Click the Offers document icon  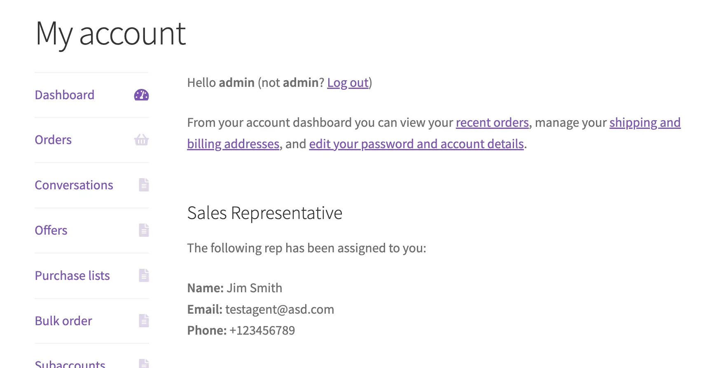pyautogui.click(x=144, y=231)
